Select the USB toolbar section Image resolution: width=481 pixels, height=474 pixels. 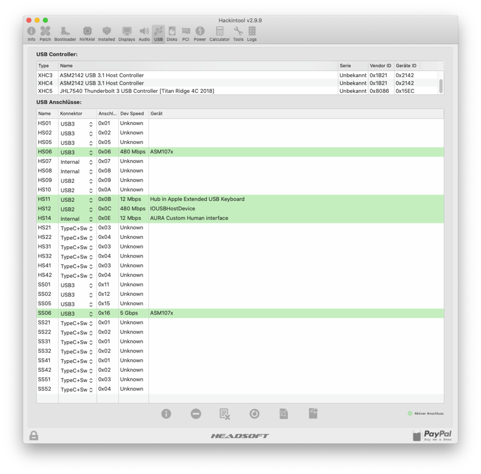(158, 34)
